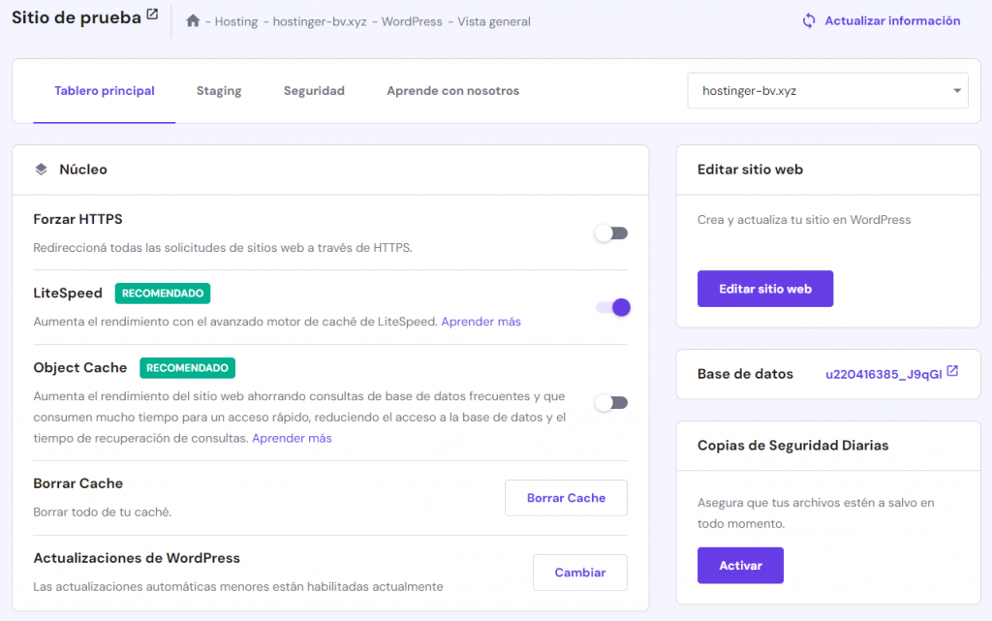Viewport: 992px width, 621px height.
Task: Click the Núcleo layers icon
Action: point(41,169)
